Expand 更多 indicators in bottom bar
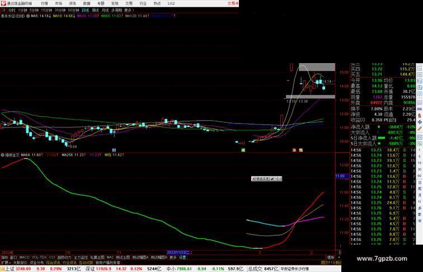Image resolution: width=423 pixels, height=272 pixels. point(173,257)
